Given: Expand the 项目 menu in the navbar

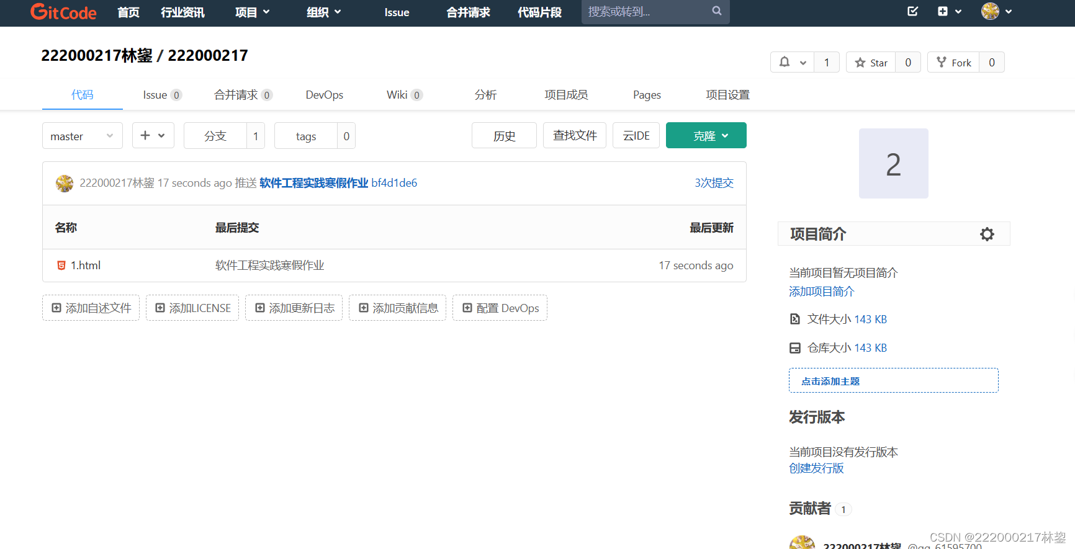Looking at the screenshot, I should point(253,12).
